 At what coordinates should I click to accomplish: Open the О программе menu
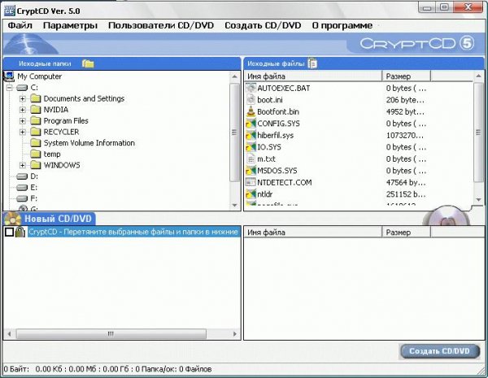342,25
